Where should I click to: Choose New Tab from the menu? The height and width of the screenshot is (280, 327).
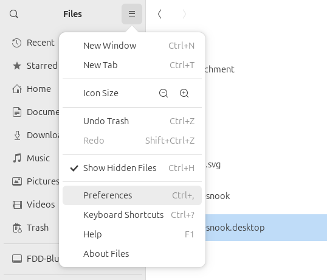click(x=133, y=65)
